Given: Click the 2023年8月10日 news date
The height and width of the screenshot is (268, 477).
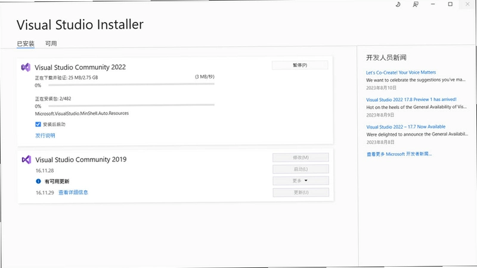Looking at the screenshot, I should (x=381, y=88).
